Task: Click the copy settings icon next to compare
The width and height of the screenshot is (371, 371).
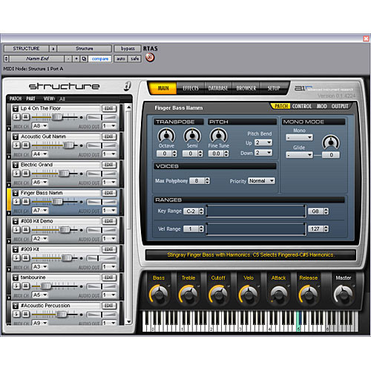Action: [x=84, y=59]
